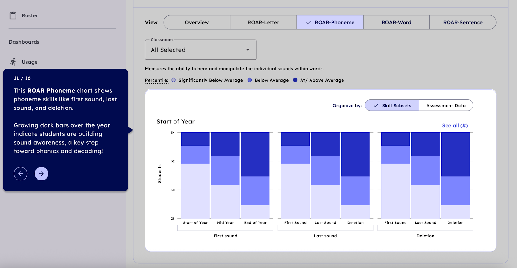Viewport: 517px width, 268px height.
Task: Open the Classroom dropdown
Action: point(200,50)
